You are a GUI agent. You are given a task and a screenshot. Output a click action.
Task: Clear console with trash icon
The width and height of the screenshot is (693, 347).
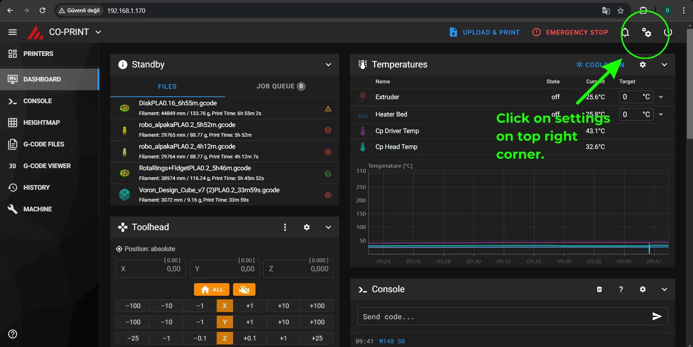(x=599, y=289)
